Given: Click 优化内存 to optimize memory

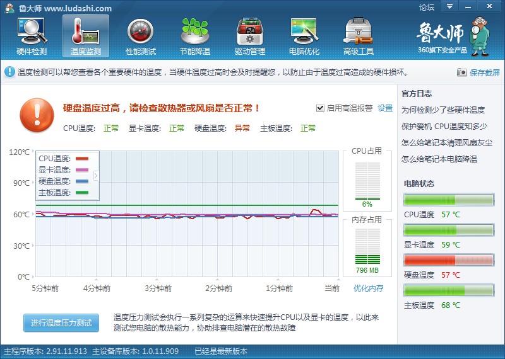Looking at the screenshot, I should tap(368, 288).
